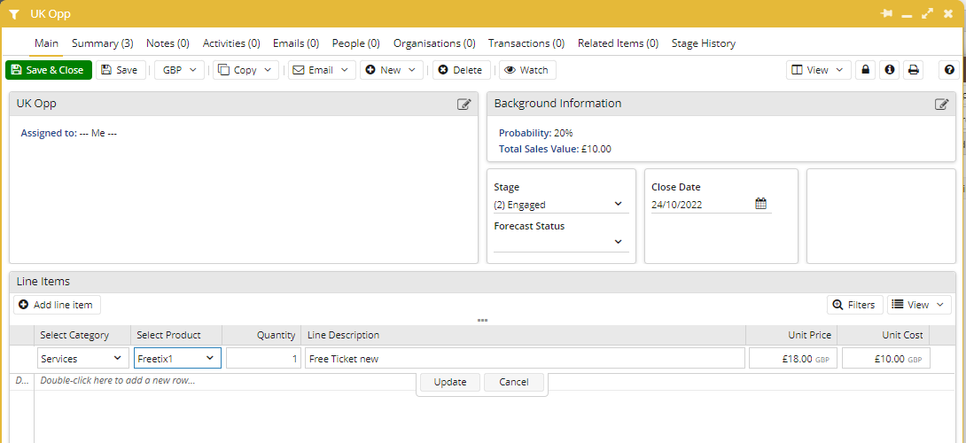Screen dimensions: 966x443
Task: Open the Stage dropdown showing Engaged
Action: (x=561, y=205)
